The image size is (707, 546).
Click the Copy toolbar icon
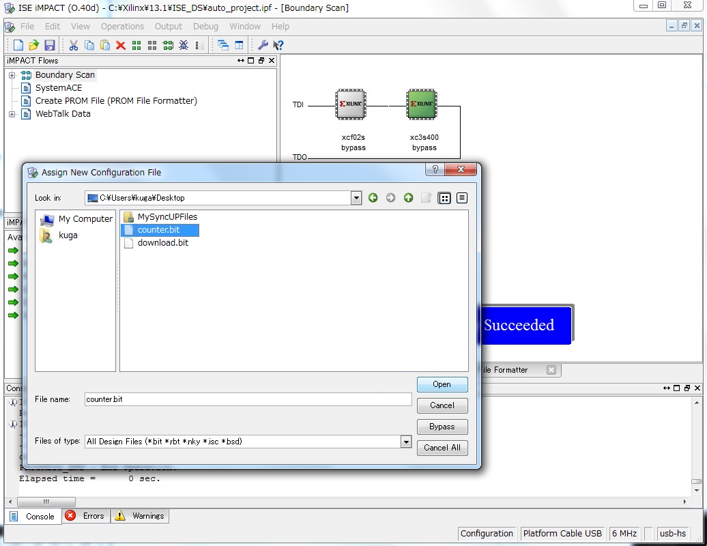(89, 45)
